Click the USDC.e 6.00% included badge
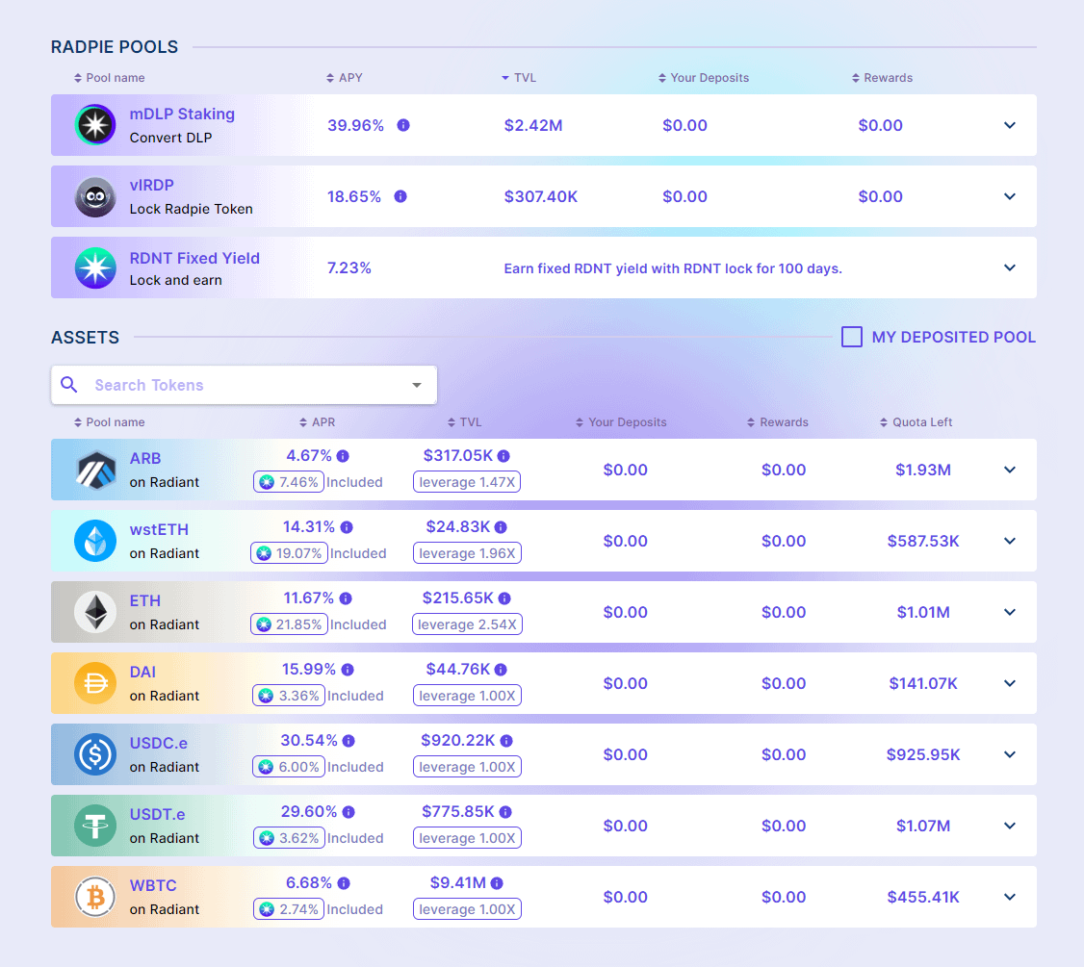The image size is (1084, 967). tap(289, 767)
